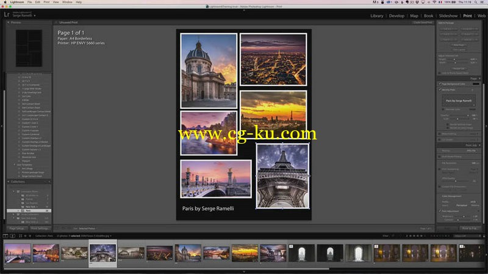Click the left panel hide arrow

(x=2, y=126)
